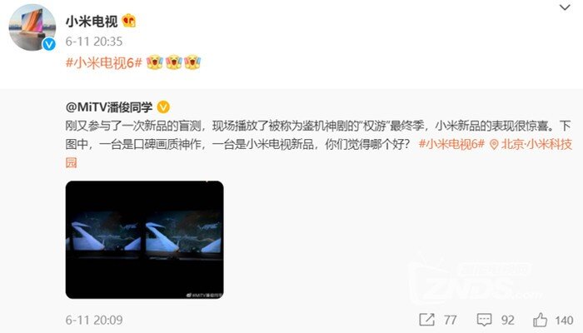The image size is (583, 333).
Task: Expand the post options chevron menu
Action: [565, 7]
